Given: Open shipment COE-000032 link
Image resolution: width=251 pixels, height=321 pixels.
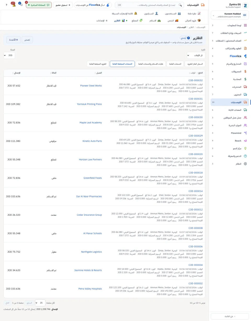Looking at the screenshot, I should 196,80.
